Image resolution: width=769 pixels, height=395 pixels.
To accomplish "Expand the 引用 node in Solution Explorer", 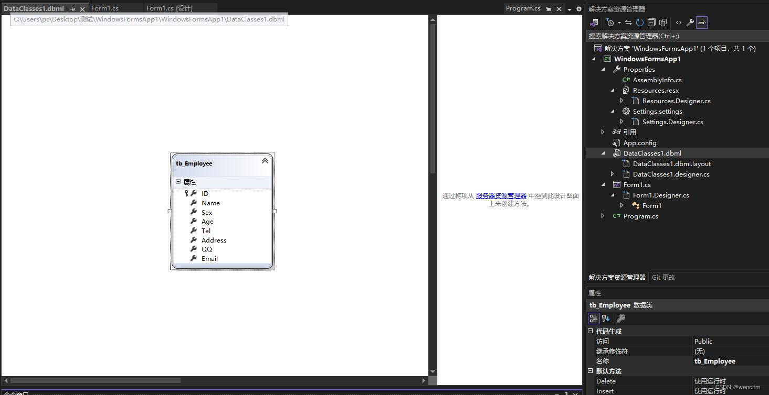I will click(603, 132).
